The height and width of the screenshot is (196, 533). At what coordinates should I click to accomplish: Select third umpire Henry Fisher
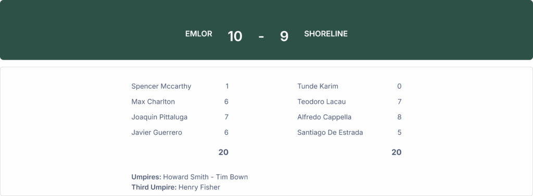tap(199, 187)
